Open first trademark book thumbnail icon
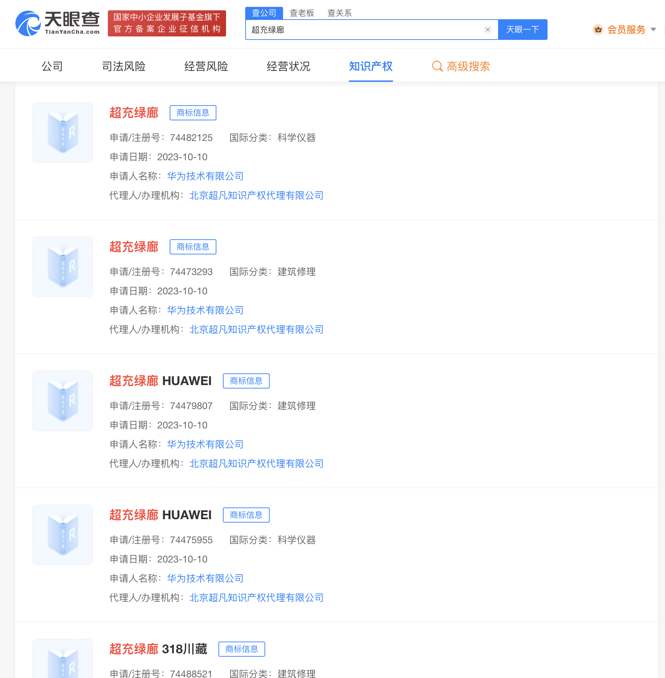Image resolution: width=665 pixels, height=678 pixels. 63,133
